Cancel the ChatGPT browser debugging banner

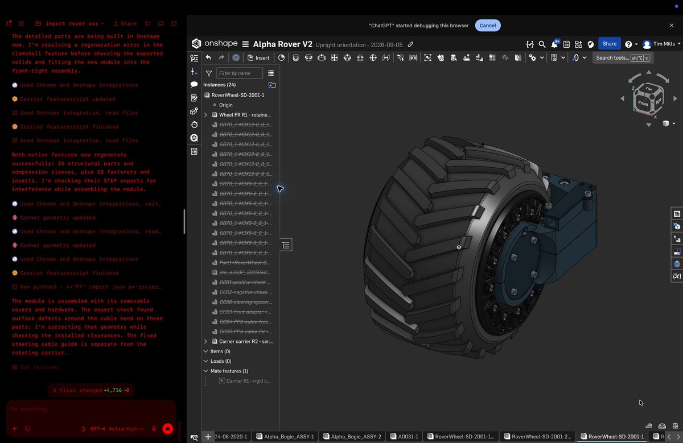(488, 26)
